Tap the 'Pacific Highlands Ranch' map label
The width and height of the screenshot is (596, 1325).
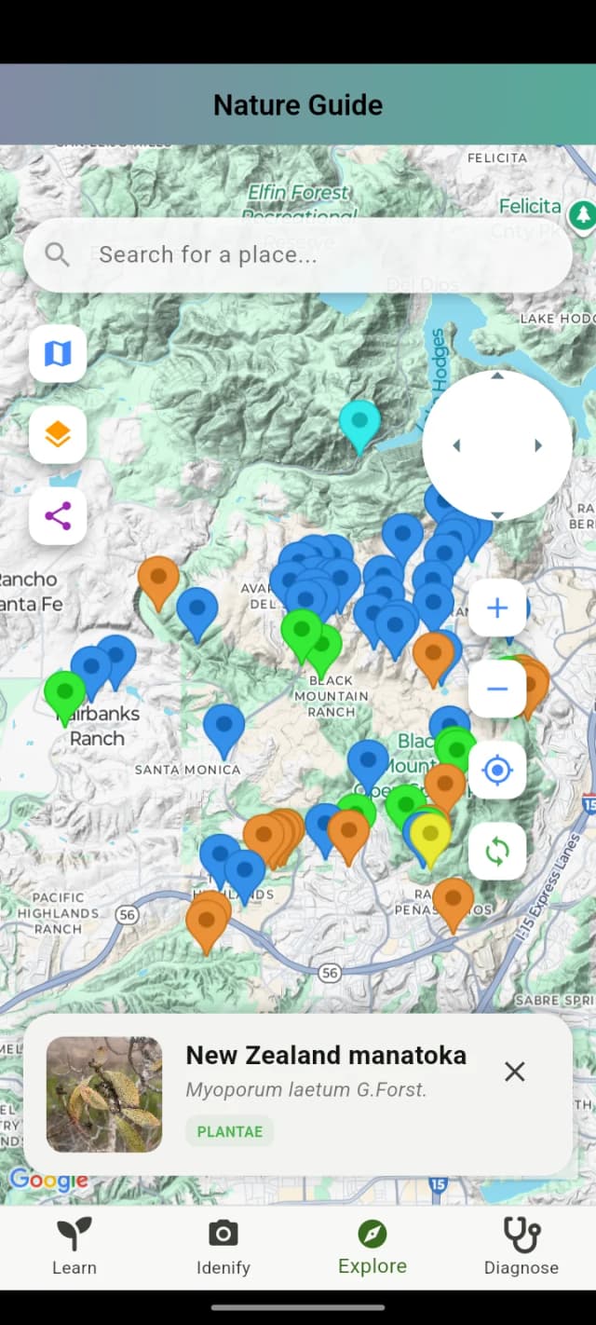coord(58,913)
